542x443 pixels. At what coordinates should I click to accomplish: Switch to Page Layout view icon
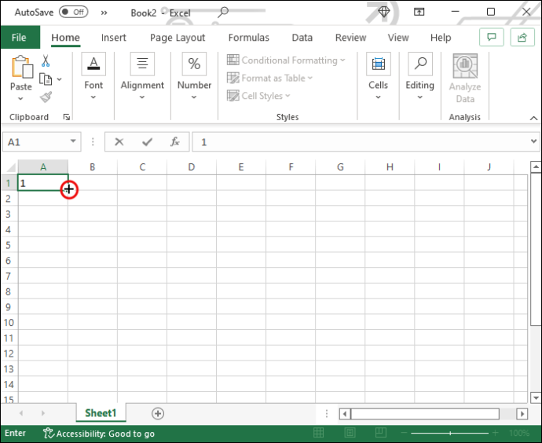[350, 433]
